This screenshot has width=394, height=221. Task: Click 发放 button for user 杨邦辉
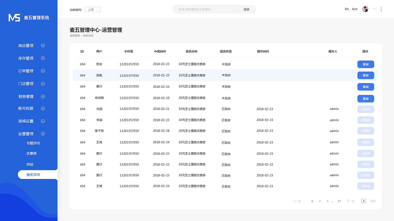(366, 99)
